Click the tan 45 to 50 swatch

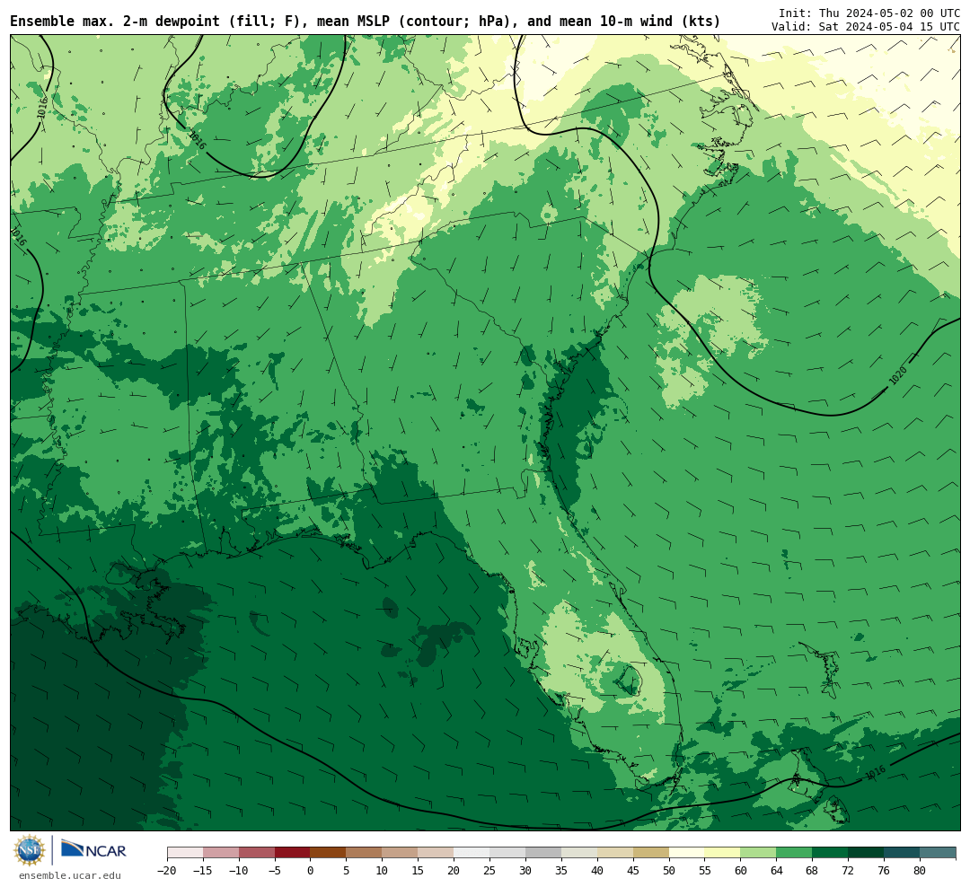[x=651, y=853]
